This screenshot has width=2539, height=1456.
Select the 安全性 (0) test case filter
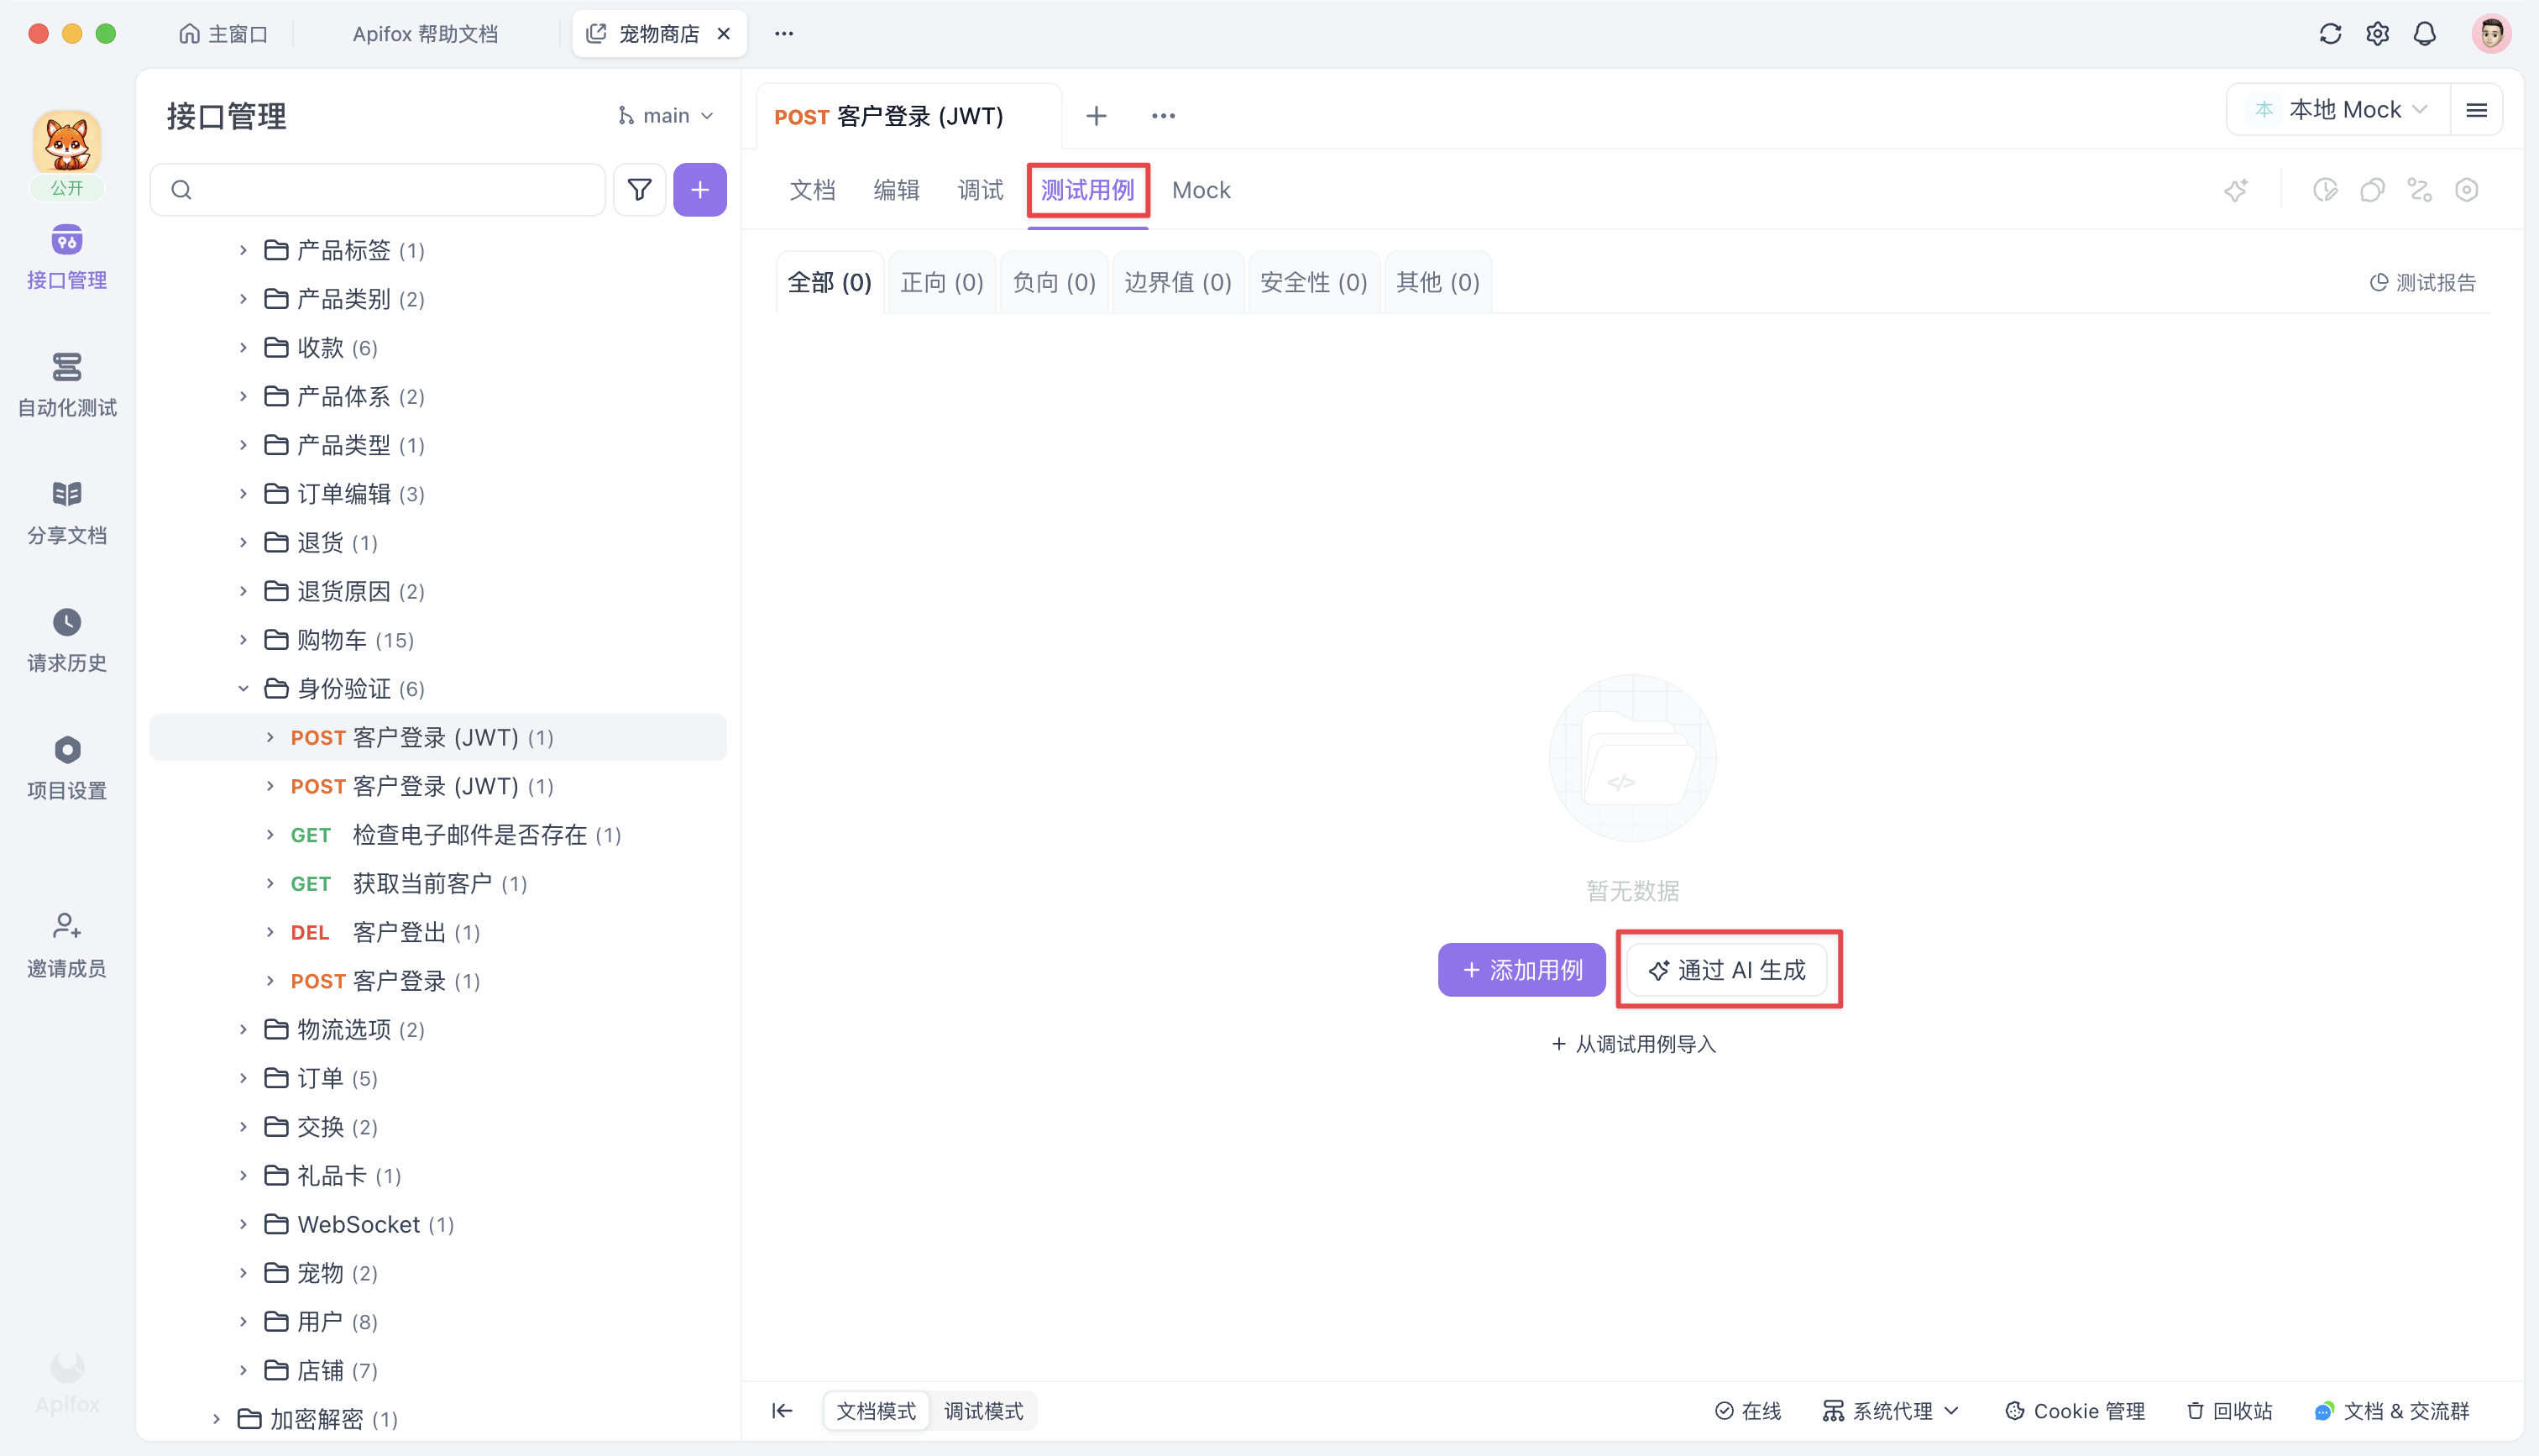point(1313,282)
